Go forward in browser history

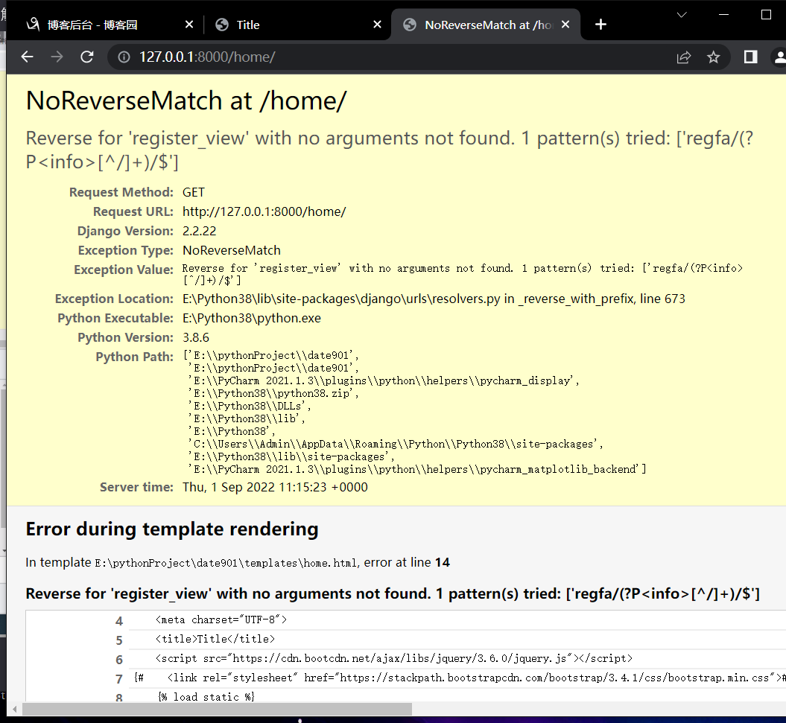pos(57,57)
